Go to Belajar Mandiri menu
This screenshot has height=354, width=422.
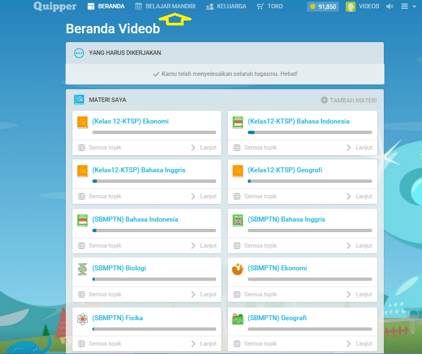coord(165,6)
